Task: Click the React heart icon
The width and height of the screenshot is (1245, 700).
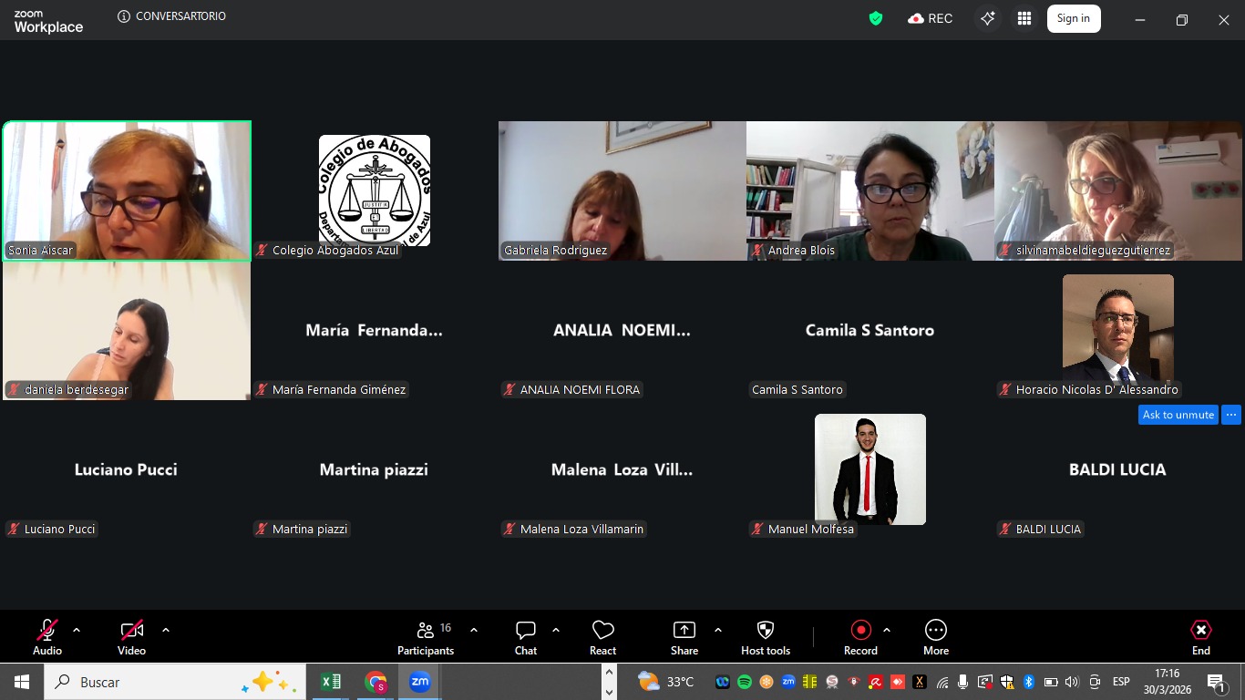Action: point(602,636)
